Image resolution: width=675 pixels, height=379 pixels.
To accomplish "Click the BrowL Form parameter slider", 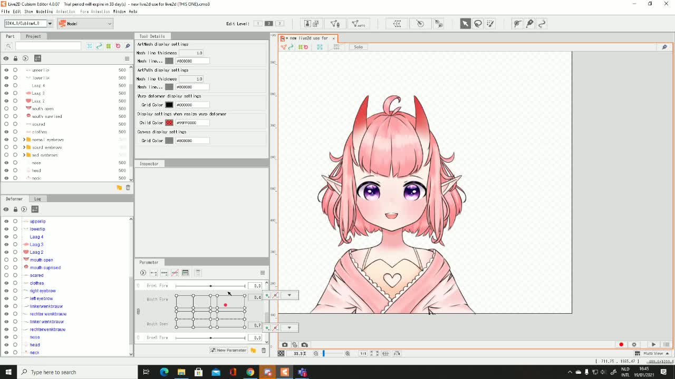I will pos(210,286).
